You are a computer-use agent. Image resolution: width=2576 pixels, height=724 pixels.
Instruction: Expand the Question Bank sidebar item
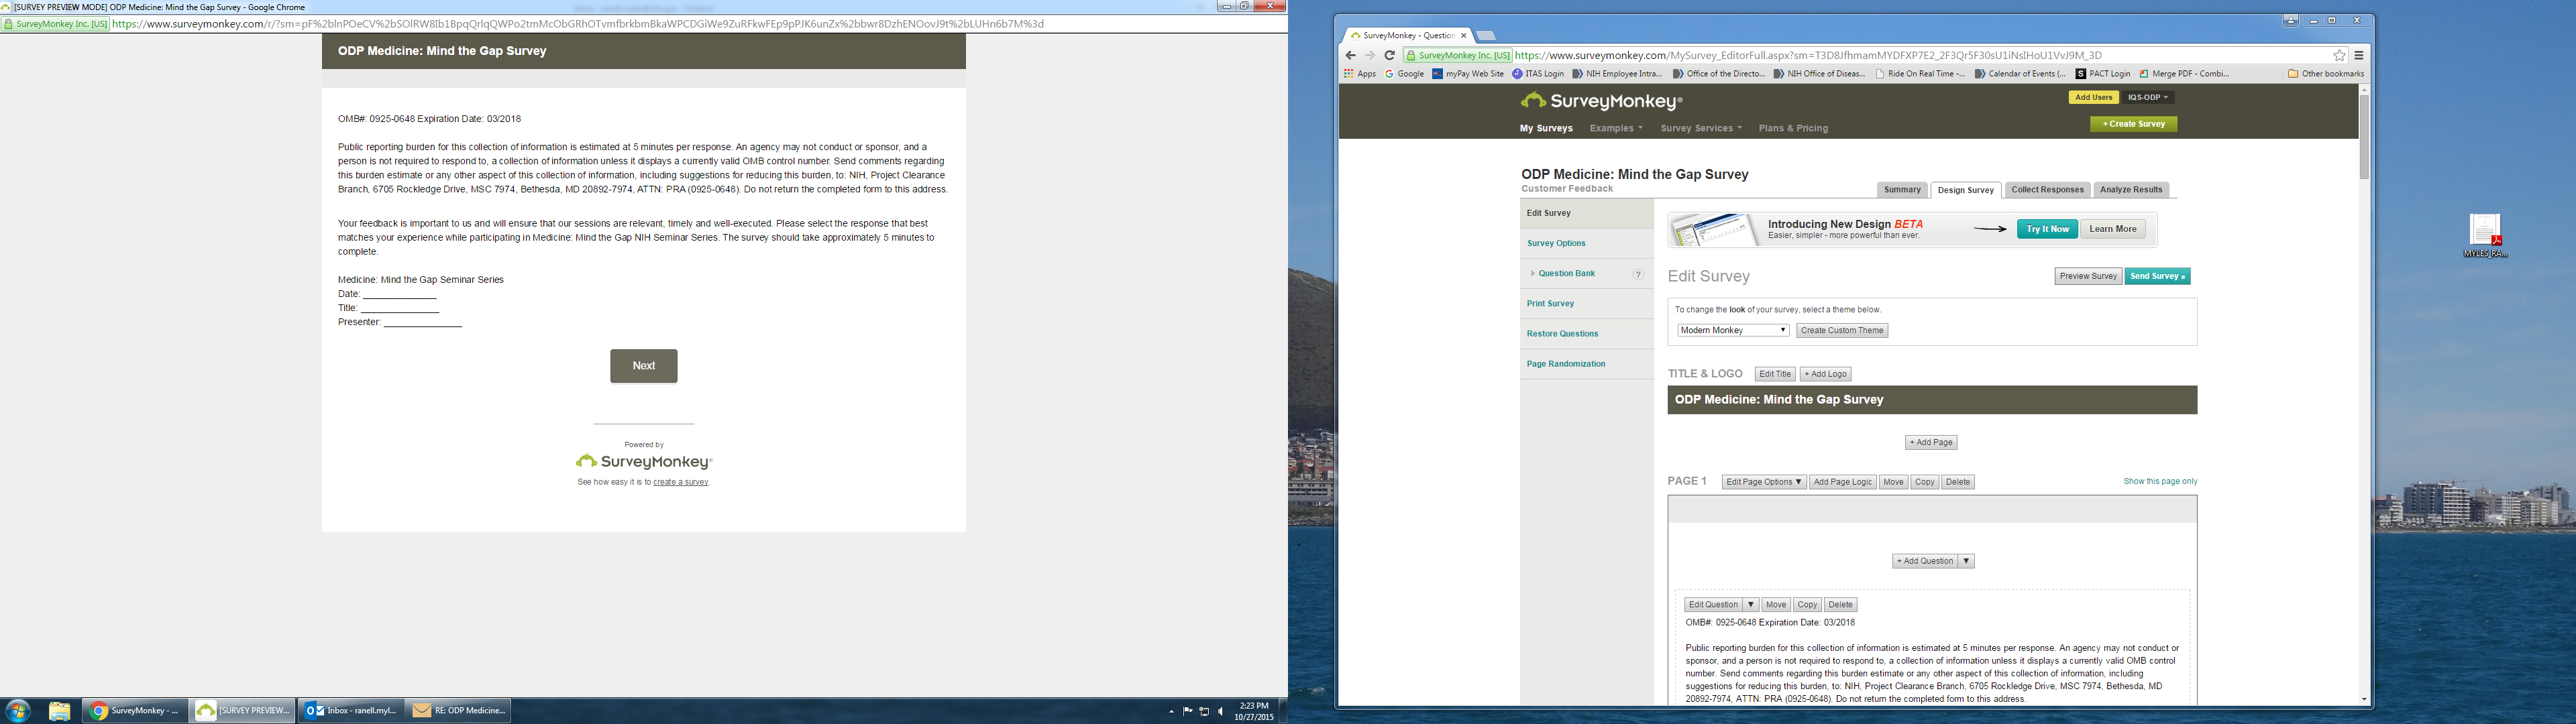pyautogui.click(x=1566, y=274)
